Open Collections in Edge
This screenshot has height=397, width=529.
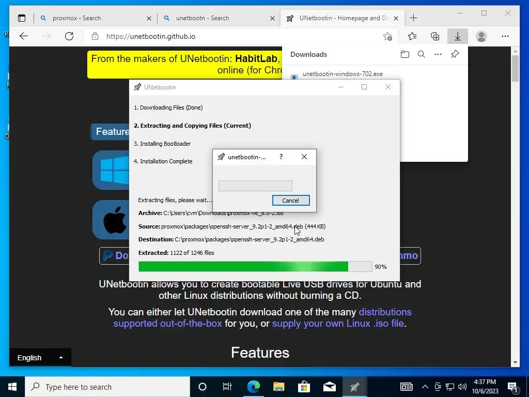point(435,36)
